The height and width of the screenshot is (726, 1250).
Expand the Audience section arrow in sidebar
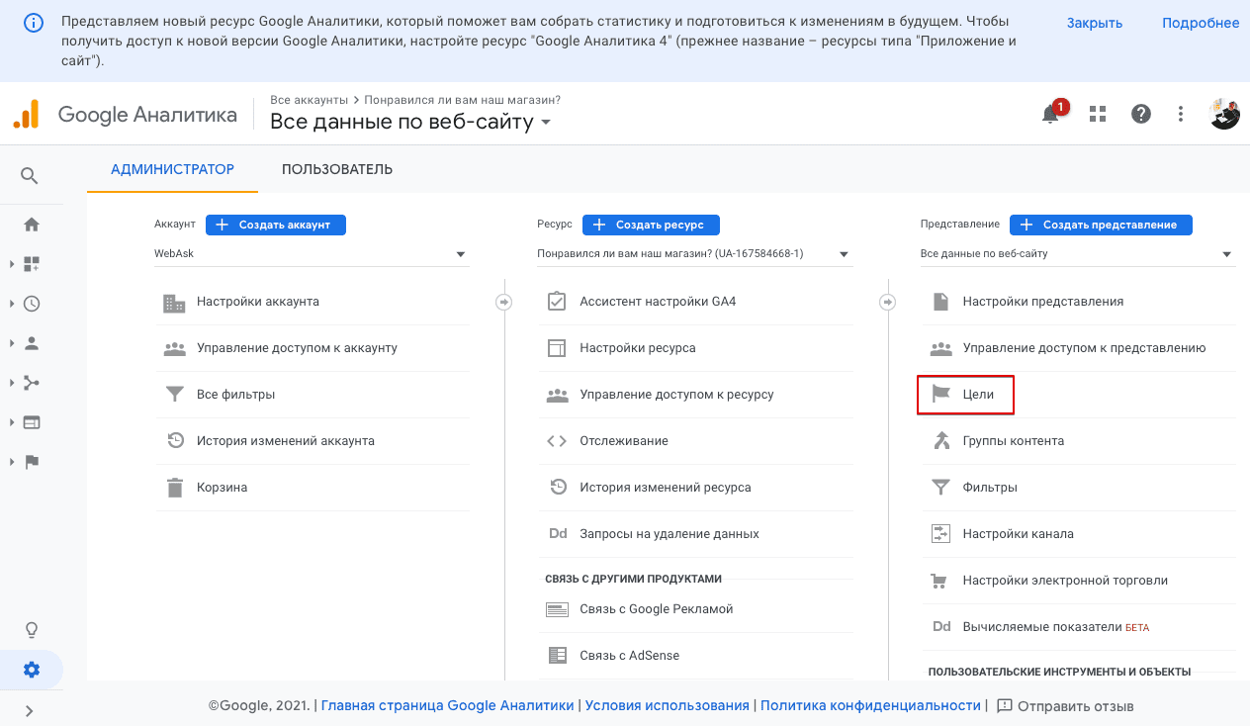click(x=12, y=343)
